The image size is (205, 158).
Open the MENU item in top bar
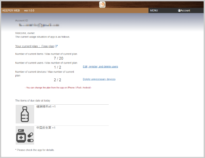[x=154, y=11]
